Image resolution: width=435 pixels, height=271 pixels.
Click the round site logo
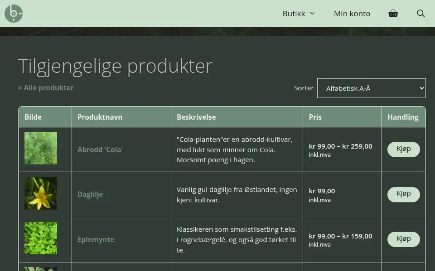click(x=14, y=14)
